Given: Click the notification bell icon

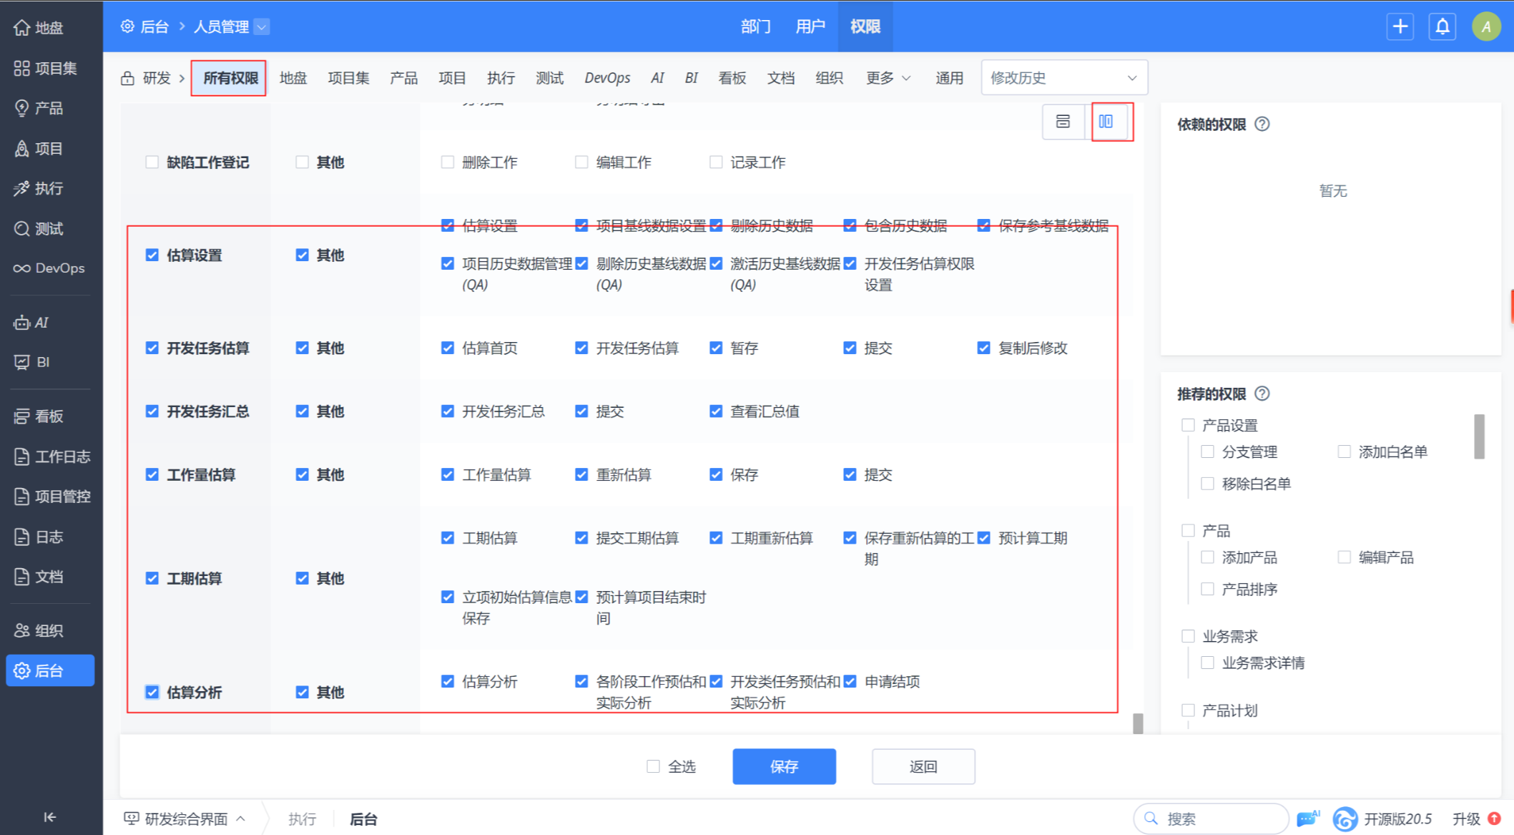Looking at the screenshot, I should click(1442, 27).
